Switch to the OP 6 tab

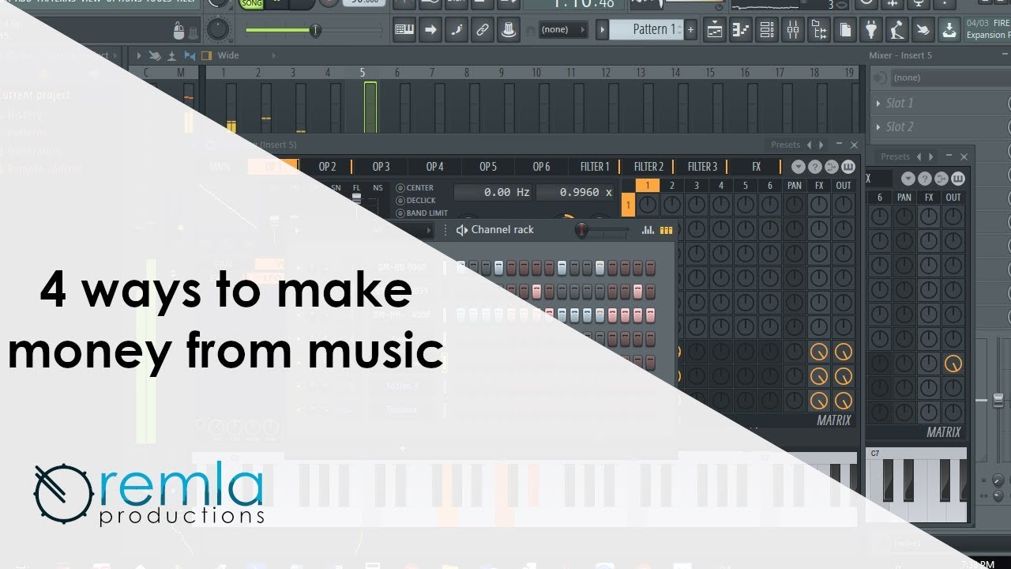pyautogui.click(x=541, y=167)
